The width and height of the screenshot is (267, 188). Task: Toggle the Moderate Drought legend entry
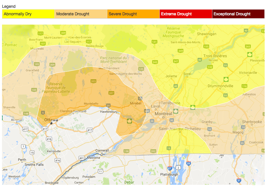[x=81, y=14]
